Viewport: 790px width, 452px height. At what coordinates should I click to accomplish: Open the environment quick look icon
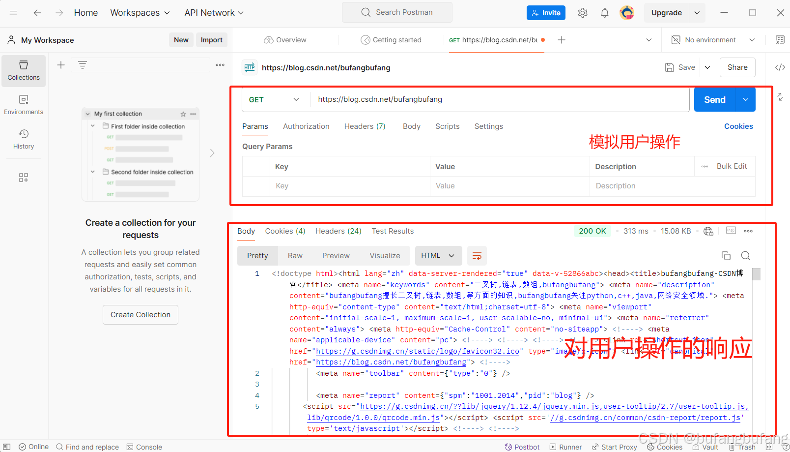tap(780, 40)
